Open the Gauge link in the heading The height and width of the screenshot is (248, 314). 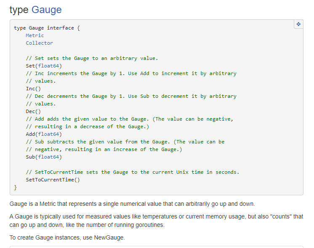(46, 10)
